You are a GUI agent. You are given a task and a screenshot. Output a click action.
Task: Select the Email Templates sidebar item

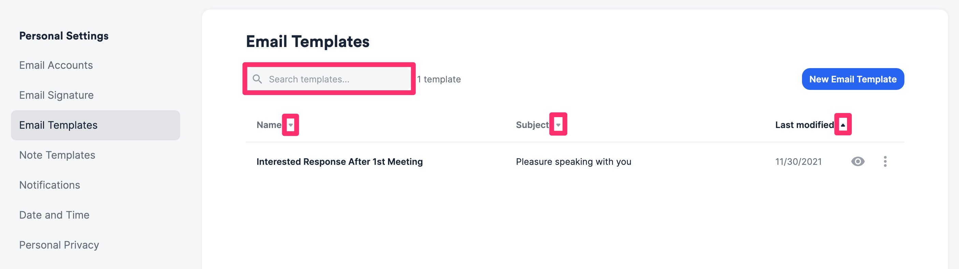click(58, 125)
